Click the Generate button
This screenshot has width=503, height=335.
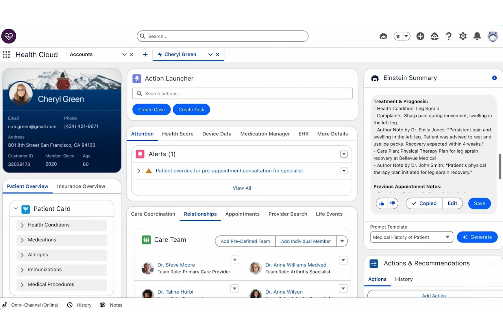click(x=477, y=237)
